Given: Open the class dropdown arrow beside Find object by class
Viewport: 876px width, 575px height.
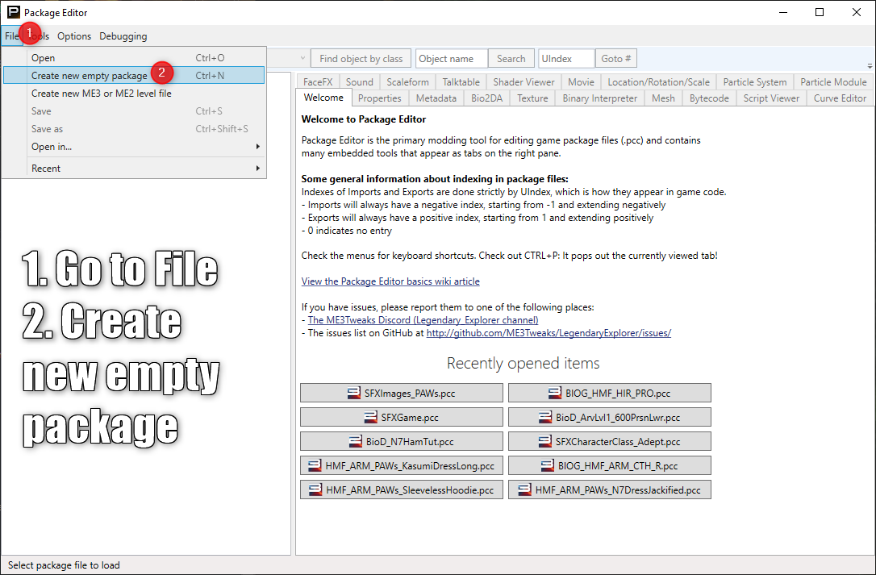Looking at the screenshot, I should click(x=302, y=58).
